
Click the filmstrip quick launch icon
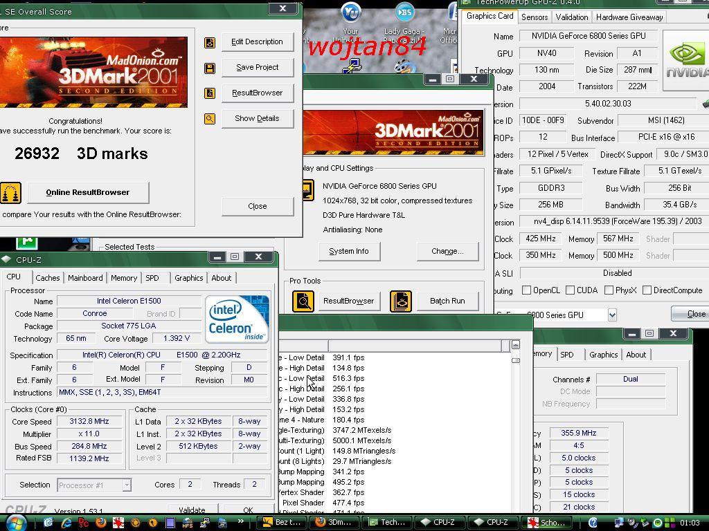[170, 523]
